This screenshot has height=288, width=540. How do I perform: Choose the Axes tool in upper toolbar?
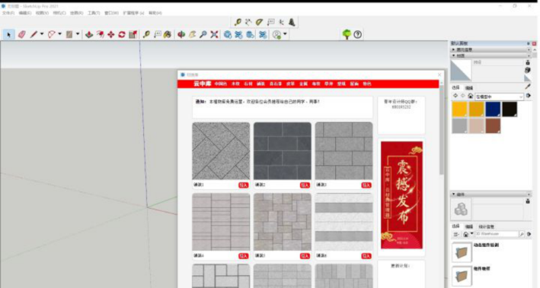click(281, 22)
